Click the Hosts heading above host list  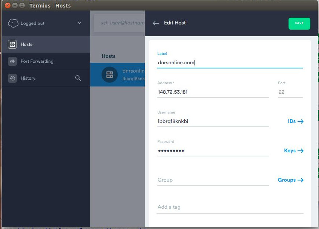pos(108,56)
